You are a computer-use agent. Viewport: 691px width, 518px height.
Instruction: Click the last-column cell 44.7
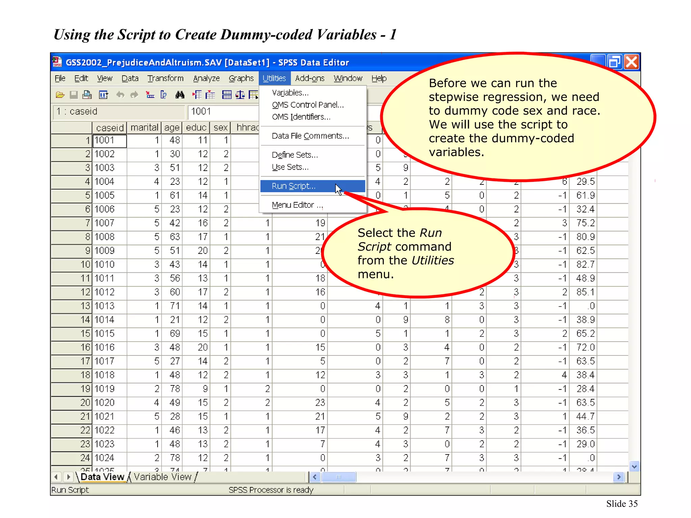click(x=583, y=416)
